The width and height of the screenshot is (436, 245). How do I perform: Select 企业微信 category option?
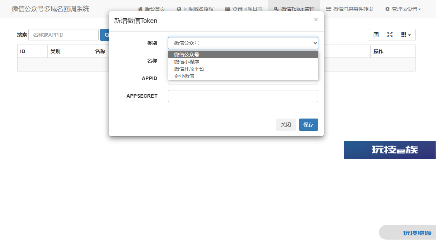pyautogui.click(x=243, y=76)
